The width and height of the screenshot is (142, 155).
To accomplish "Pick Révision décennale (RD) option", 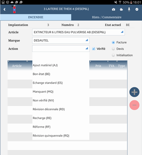I will click(49, 109).
